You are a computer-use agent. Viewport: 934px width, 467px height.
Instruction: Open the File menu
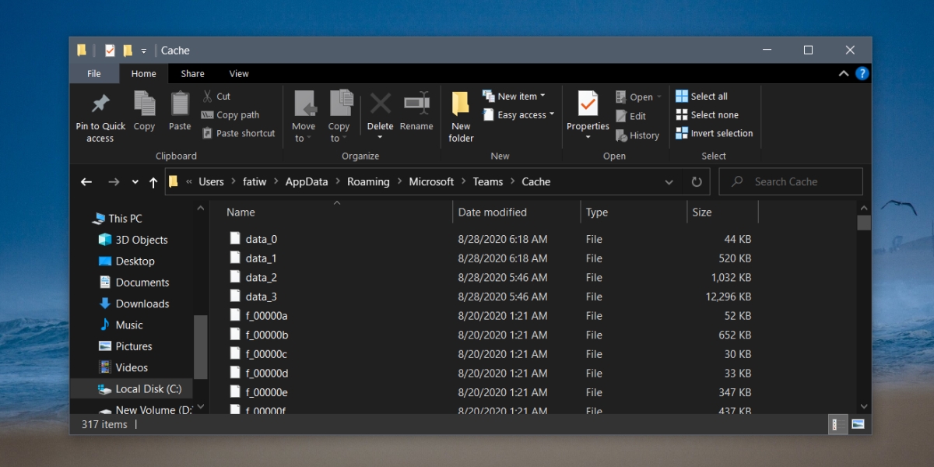coord(93,73)
